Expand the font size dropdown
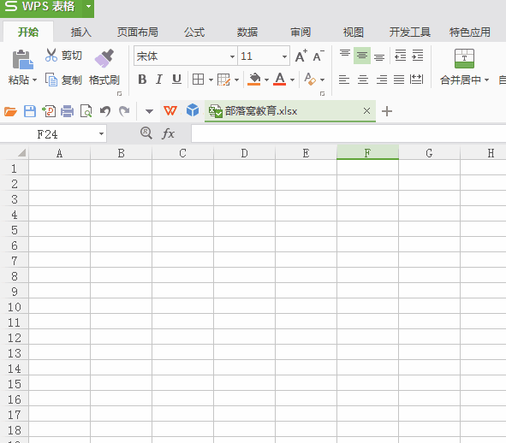 pyautogui.click(x=284, y=56)
